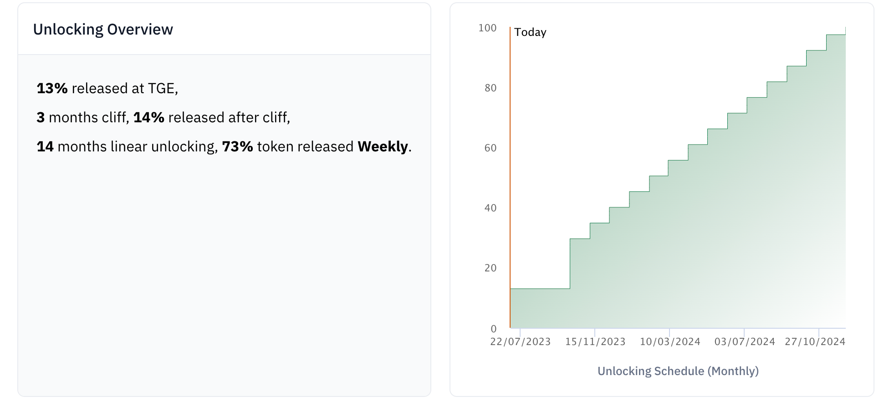This screenshot has height=401, width=879.
Task: Click the 80 y-axis value label
Action: [491, 88]
